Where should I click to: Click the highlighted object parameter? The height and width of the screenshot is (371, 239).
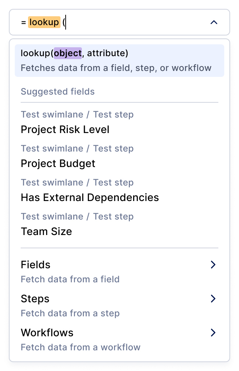(x=68, y=54)
